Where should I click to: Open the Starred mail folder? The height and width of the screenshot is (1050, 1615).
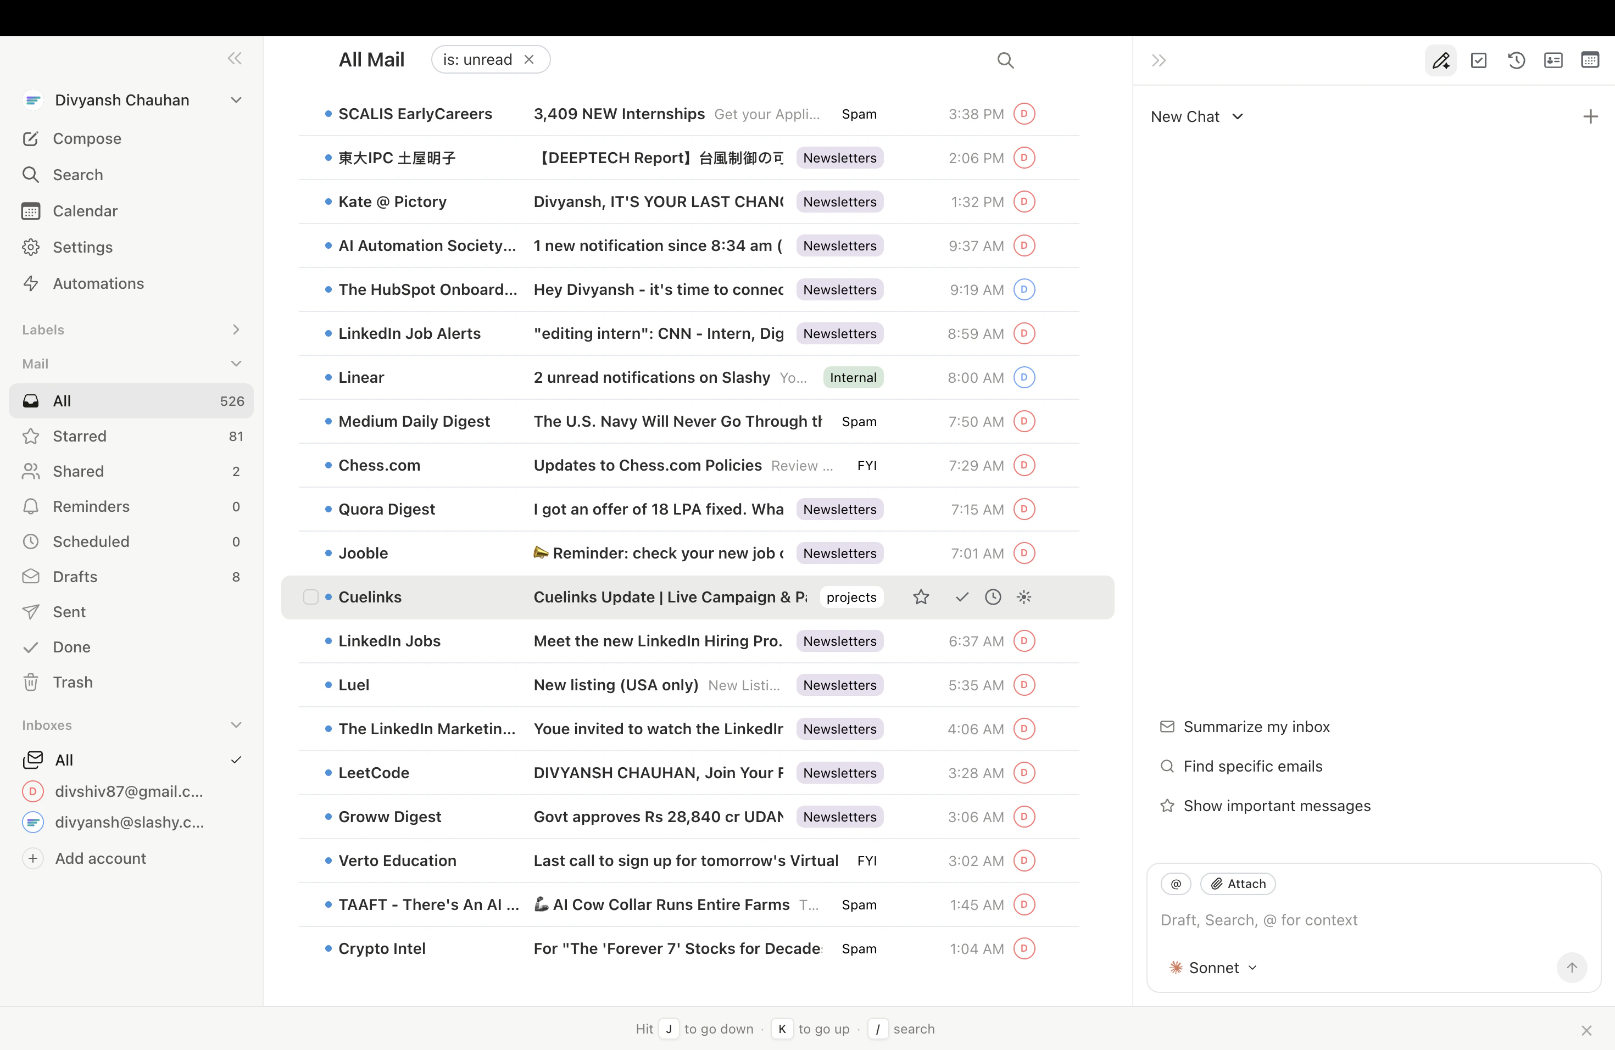80,436
